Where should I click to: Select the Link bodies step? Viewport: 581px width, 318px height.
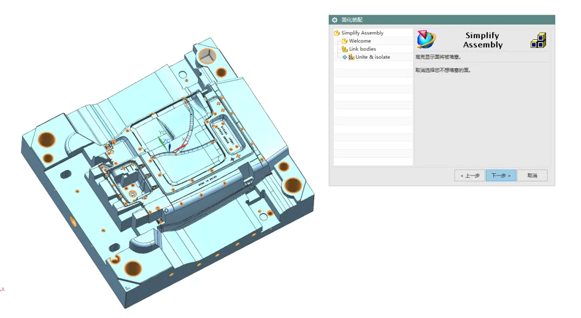click(x=363, y=49)
